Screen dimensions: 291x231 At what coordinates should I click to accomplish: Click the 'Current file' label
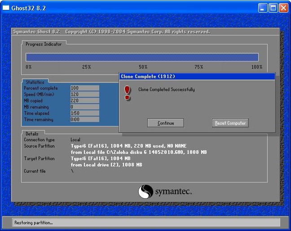pos(35,171)
